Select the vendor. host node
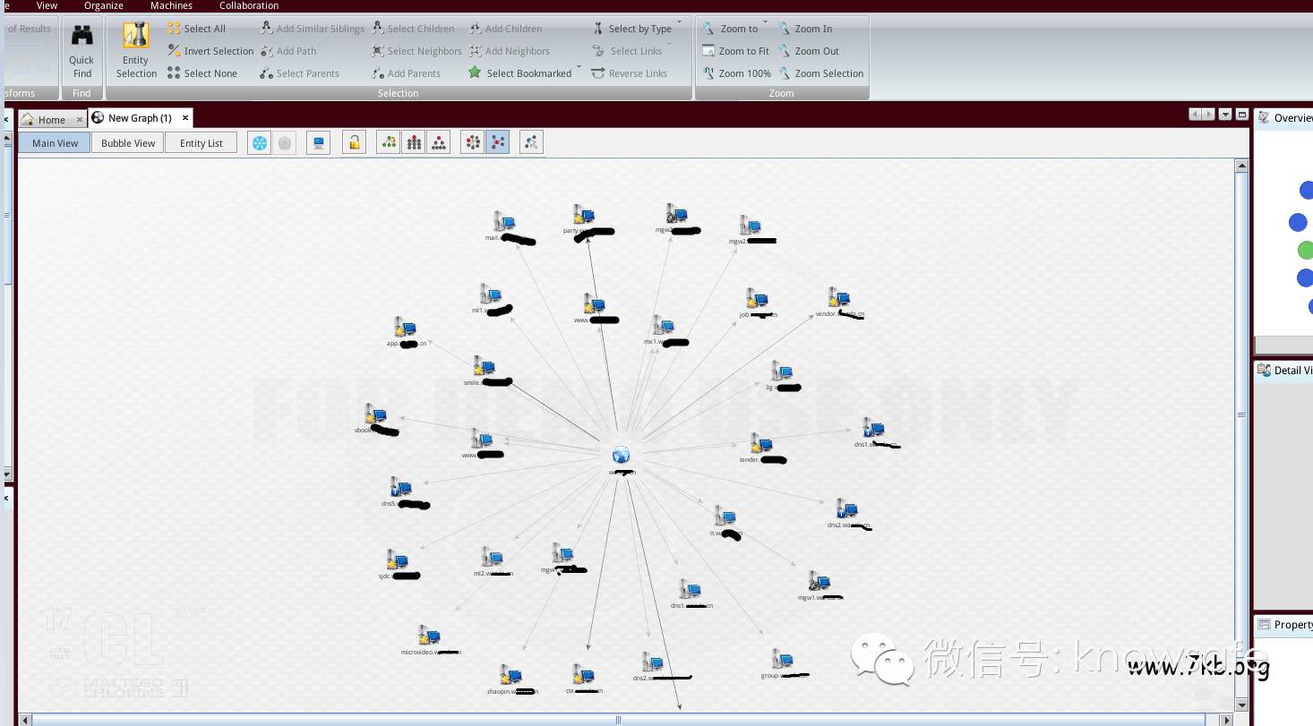The height and width of the screenshot is (726, 1313). 838,298
